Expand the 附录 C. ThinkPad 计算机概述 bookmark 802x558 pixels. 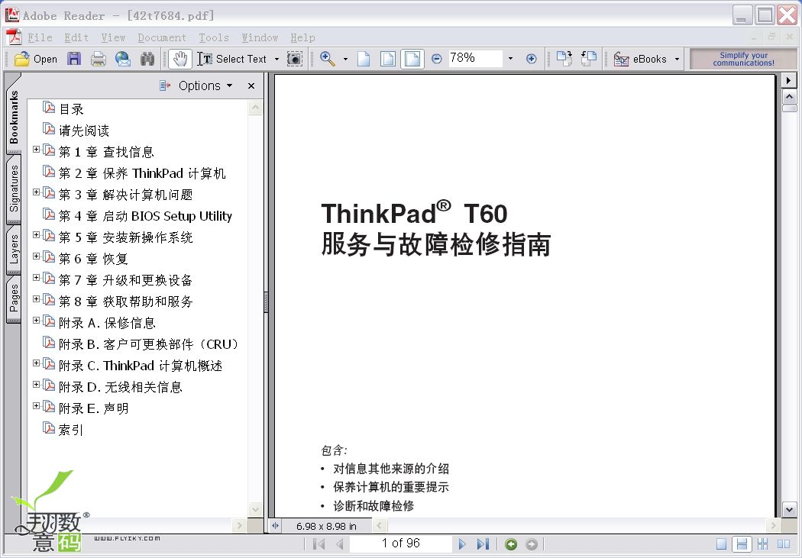[37, 363]
